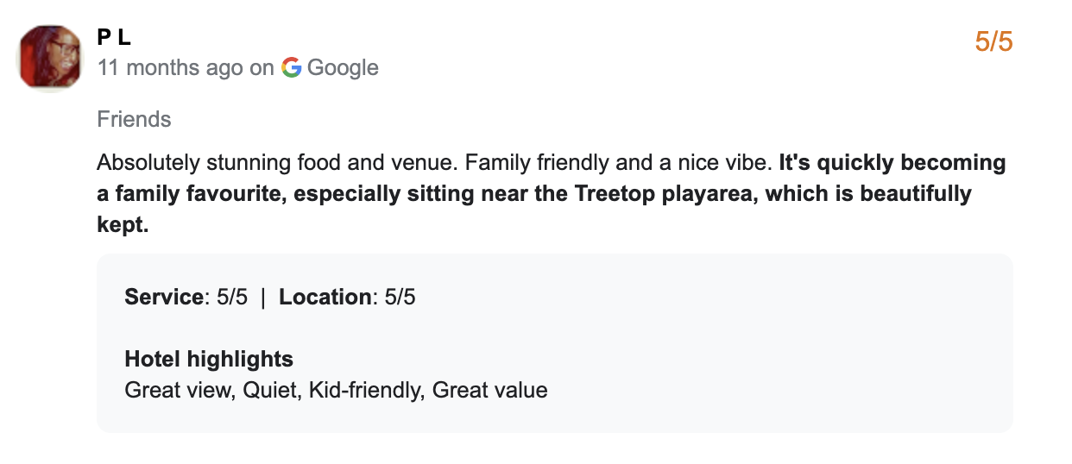Click the Service 5/5 score value
The height and width of the screenshot is (464, 1072).
[231, 298]
